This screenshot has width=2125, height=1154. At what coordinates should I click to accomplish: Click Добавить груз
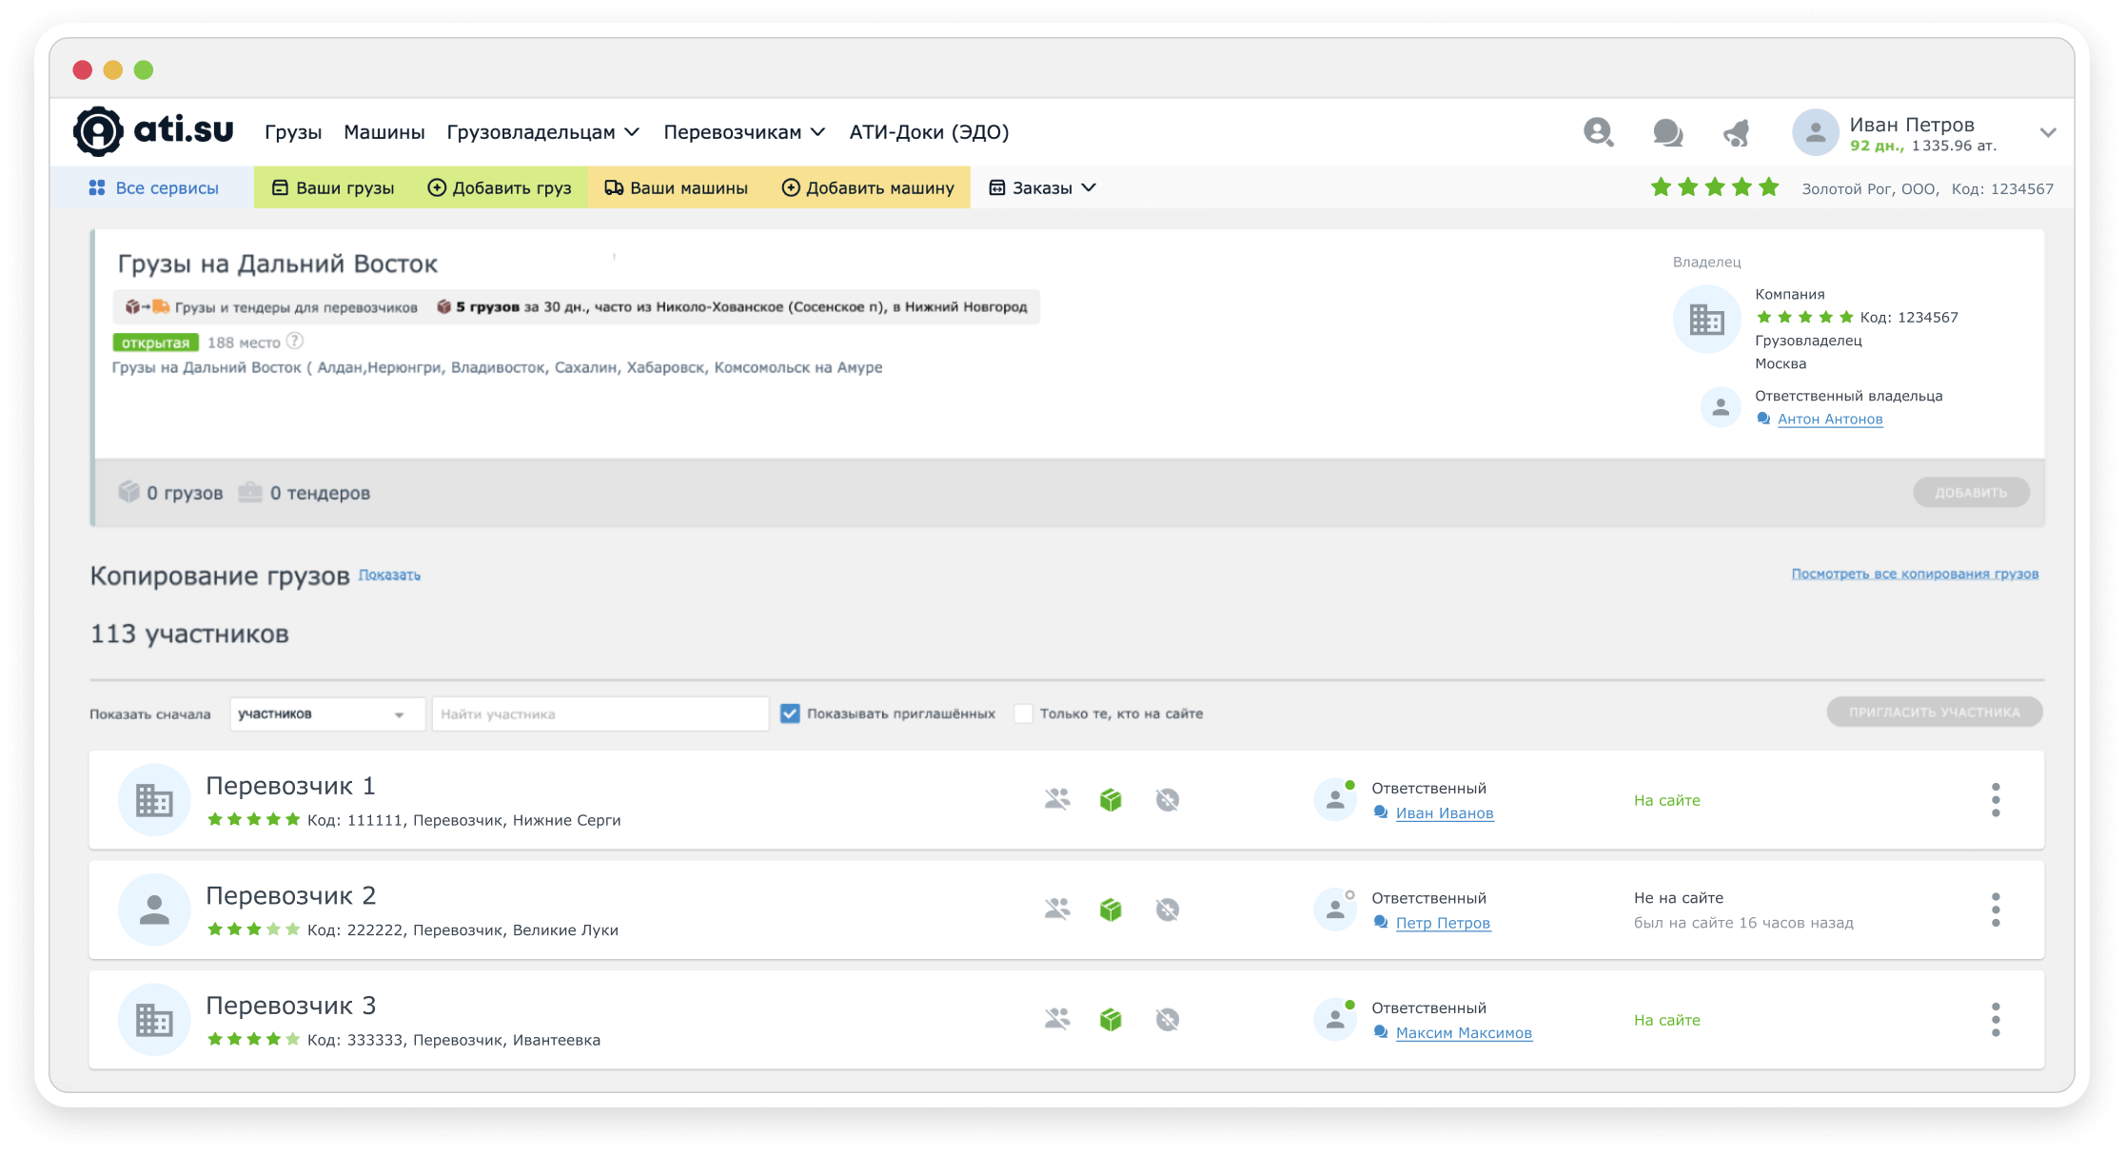pyautogui.click(x=500, y=187)
